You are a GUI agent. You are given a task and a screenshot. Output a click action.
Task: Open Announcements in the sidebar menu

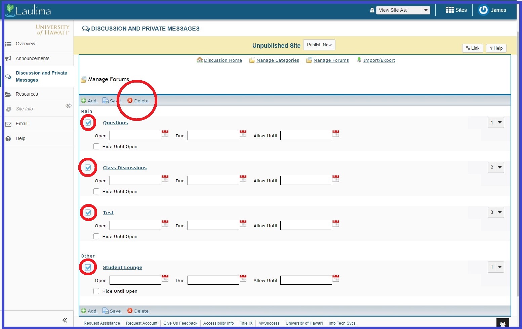tap(32, 58)
